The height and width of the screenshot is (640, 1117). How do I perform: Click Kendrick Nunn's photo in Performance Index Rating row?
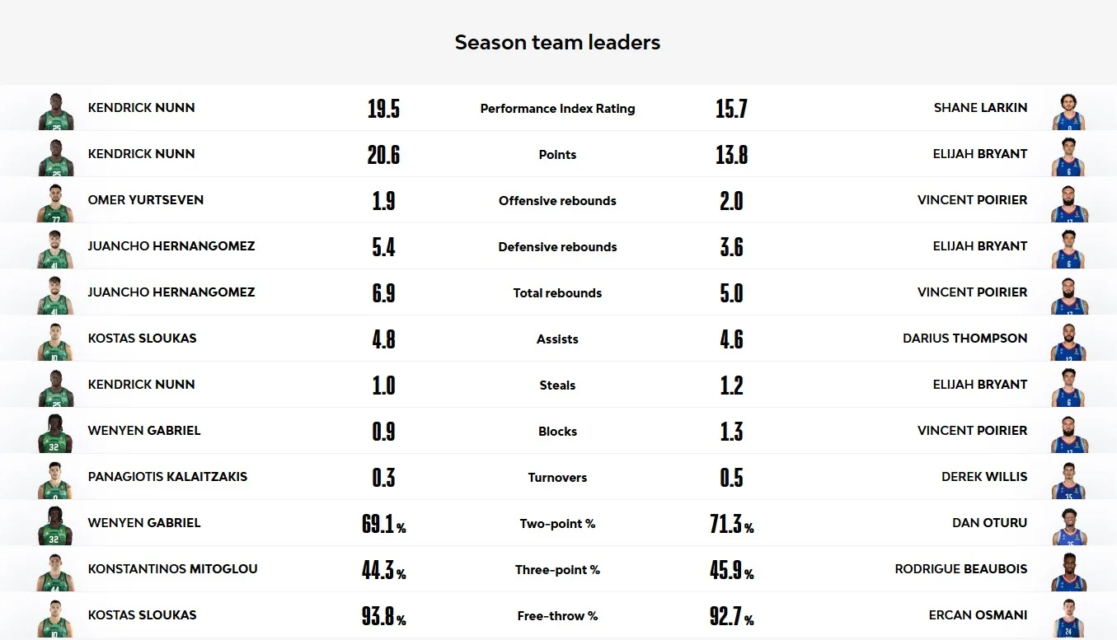(x=56, y=111)
